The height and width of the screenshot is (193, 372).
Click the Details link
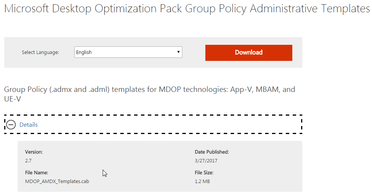tap(28, 125)
